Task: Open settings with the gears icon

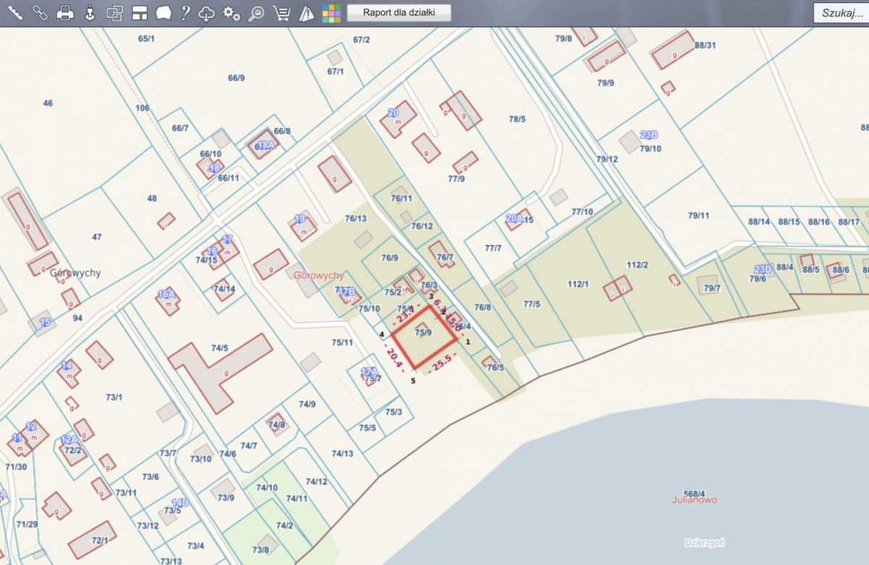Action: [x=232, y=12]
